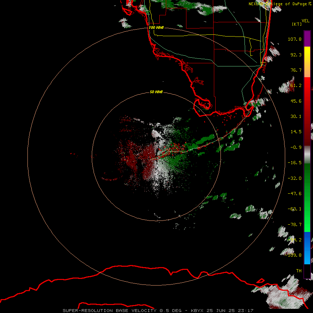Screen dimensions: 313x313
Task: Click the -32.0 legend value
Action: (295, 178)
